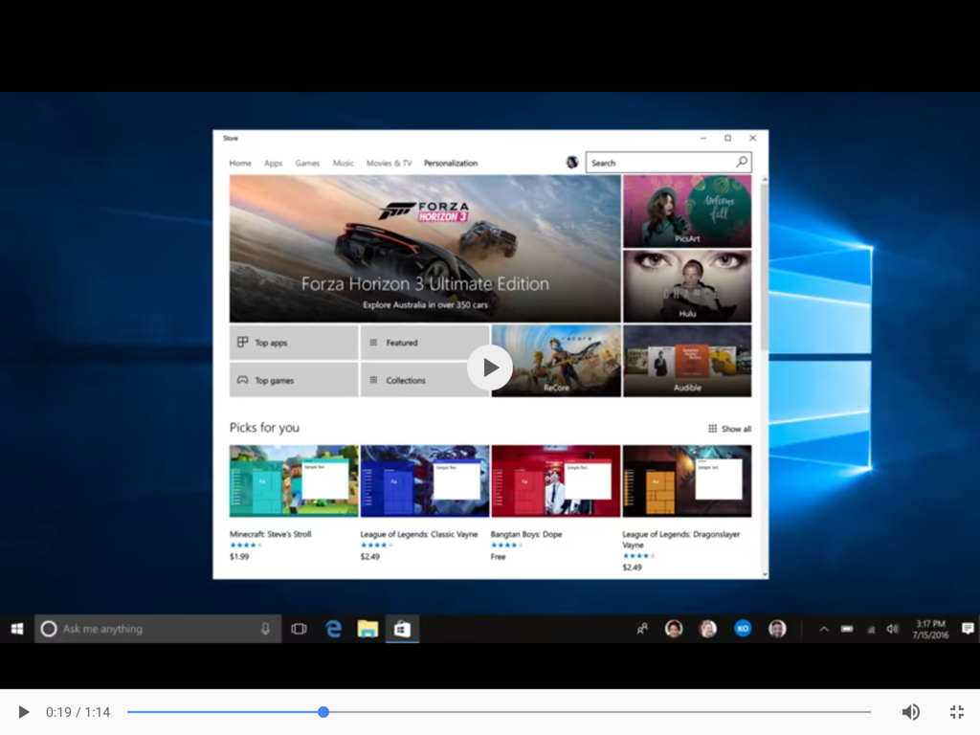Launch Microsoft Edge from the taskbar
The image size is (980, 735).
tap(334, 629)
